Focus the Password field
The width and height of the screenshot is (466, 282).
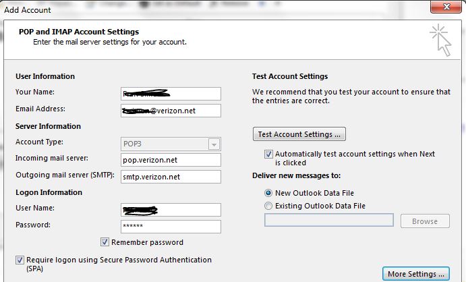[171, 226]
